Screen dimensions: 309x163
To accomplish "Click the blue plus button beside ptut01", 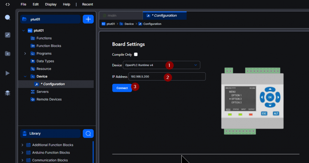I will [x=88, y=19].
